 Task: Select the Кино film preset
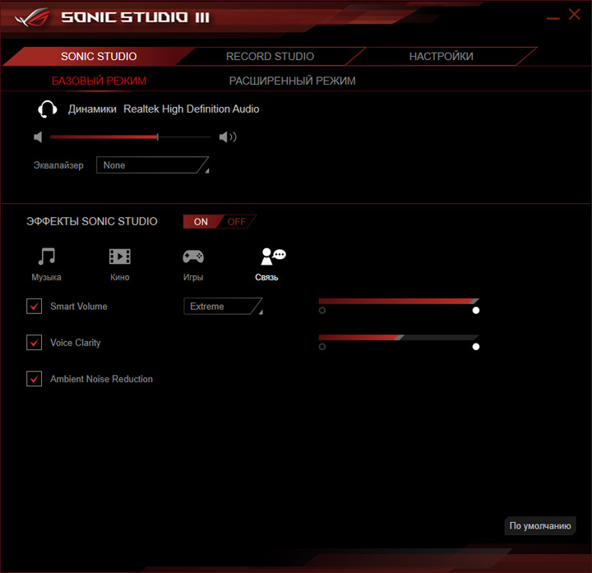[120, 265]
